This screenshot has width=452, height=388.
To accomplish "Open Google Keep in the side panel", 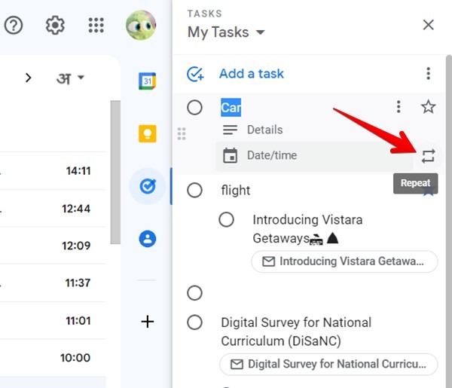I will pyautogui.click(x=148, y=134).
